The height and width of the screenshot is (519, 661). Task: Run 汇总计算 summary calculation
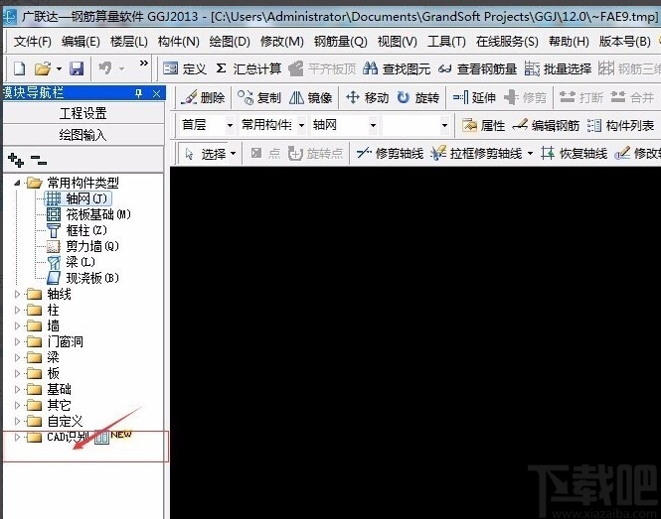coord(248,68)
